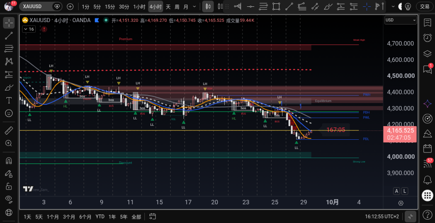
Task: Open the chats panel with notification
Action: click(x=427, y=69)
